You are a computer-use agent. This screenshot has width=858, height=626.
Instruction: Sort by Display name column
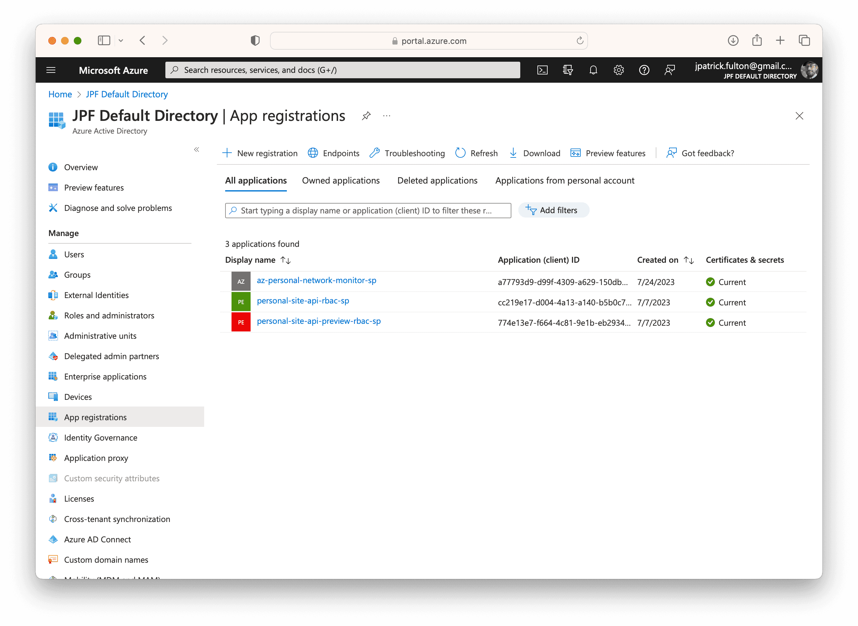point(258,260)
